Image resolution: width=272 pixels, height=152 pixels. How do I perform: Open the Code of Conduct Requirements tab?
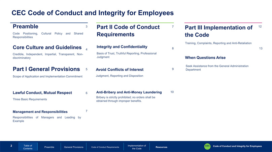coord(105,147)
